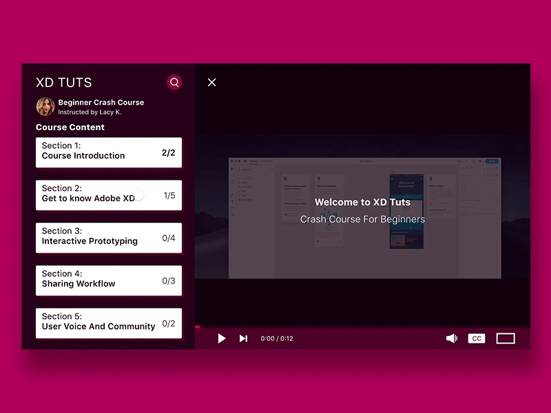
Task: Open Section 5: User Voice And Community
Action: [108, 322]
